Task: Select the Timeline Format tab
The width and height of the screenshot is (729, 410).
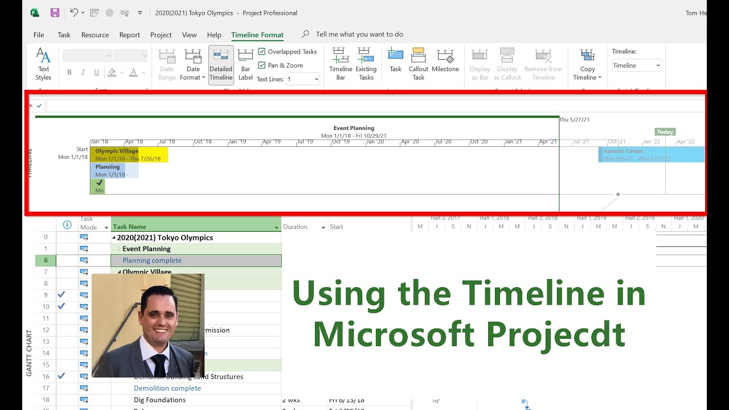Action: (257, 35)
